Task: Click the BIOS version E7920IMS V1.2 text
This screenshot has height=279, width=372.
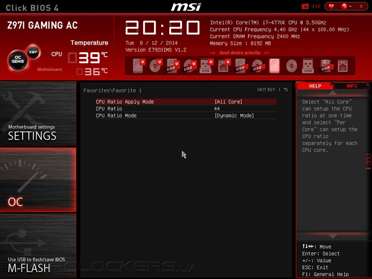Action: pos(156,50)
